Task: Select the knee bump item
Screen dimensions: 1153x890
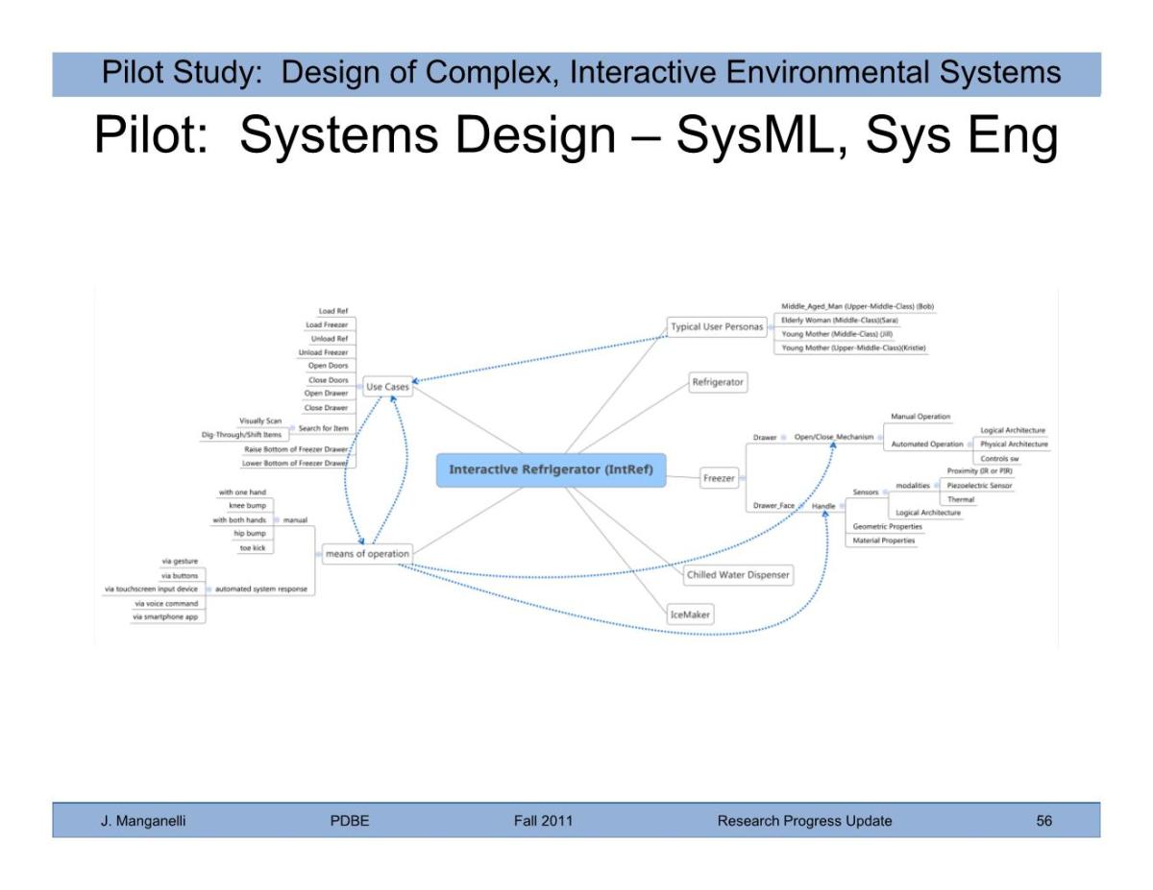Action: point(247,506)
